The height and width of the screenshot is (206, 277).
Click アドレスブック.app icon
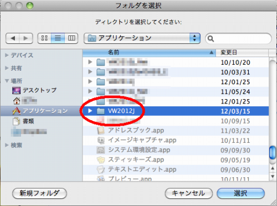[101, 131]
